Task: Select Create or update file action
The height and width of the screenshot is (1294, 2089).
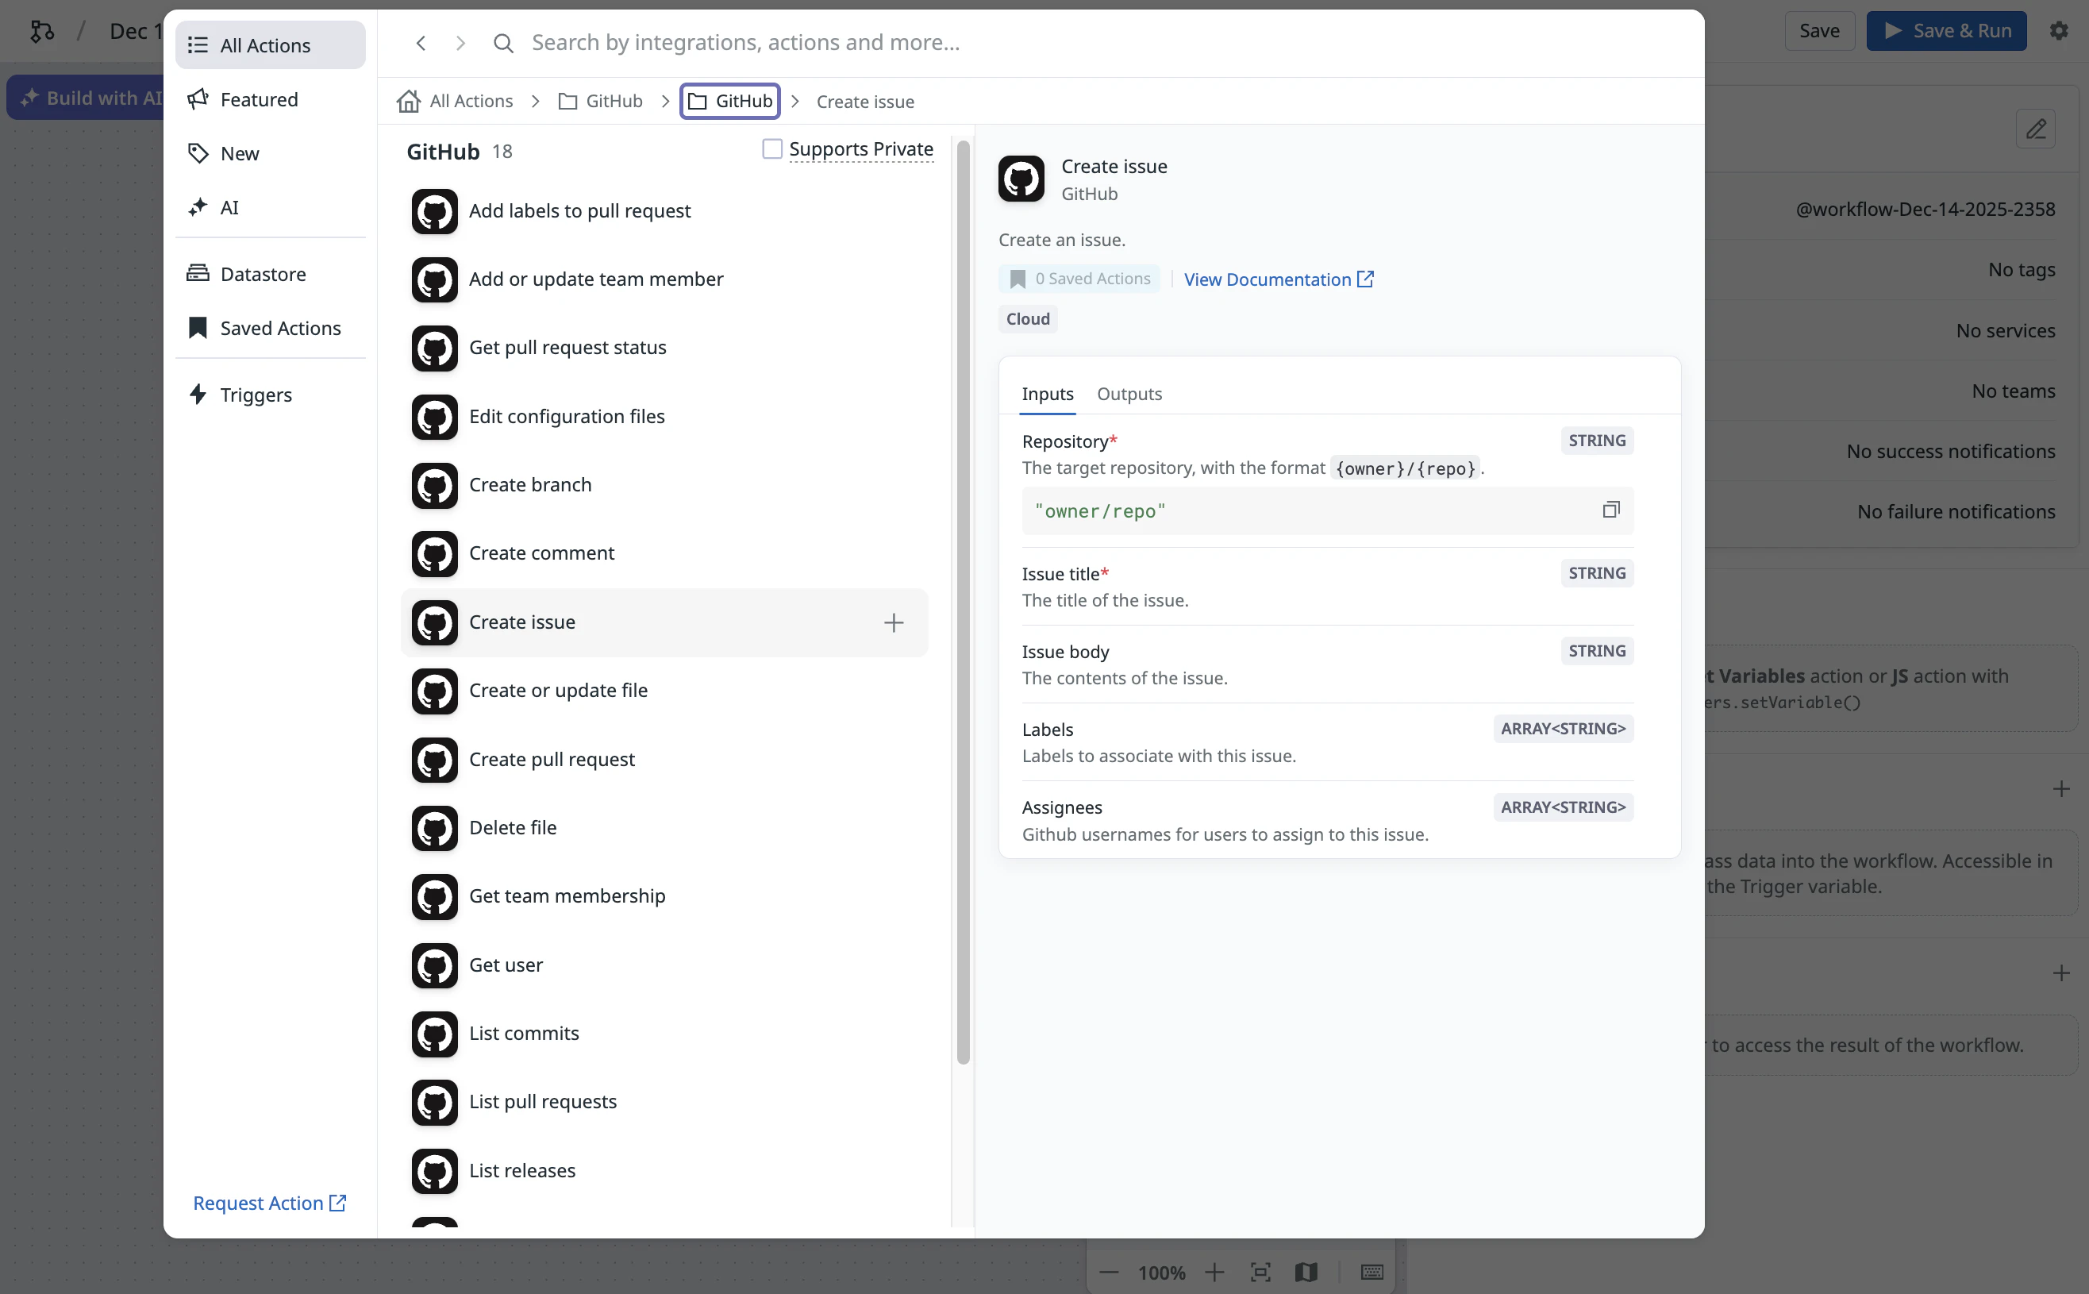Action: pyautogui.click(x=664, y=691)
